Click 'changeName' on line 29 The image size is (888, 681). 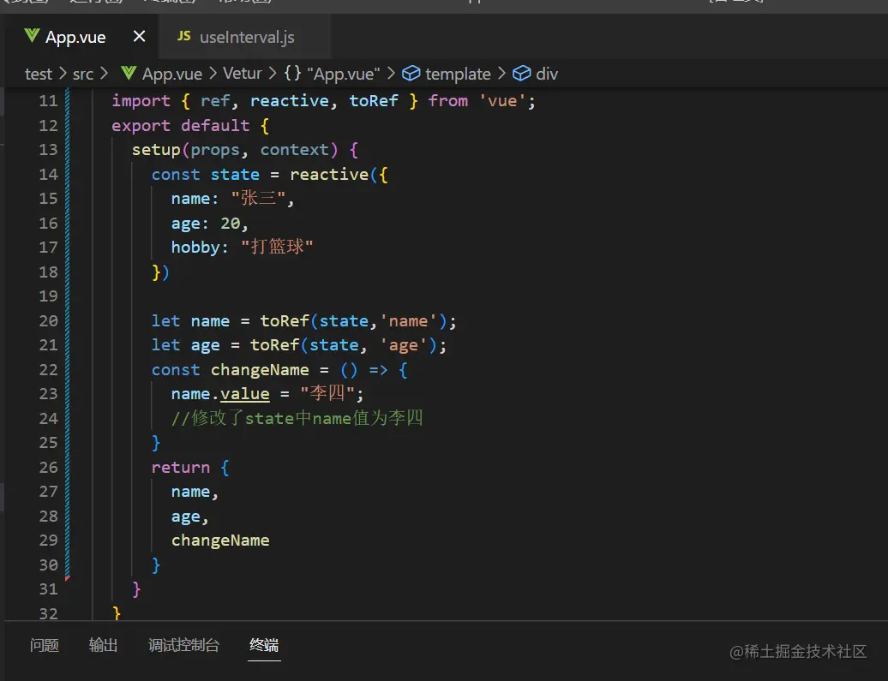point(220,541)
